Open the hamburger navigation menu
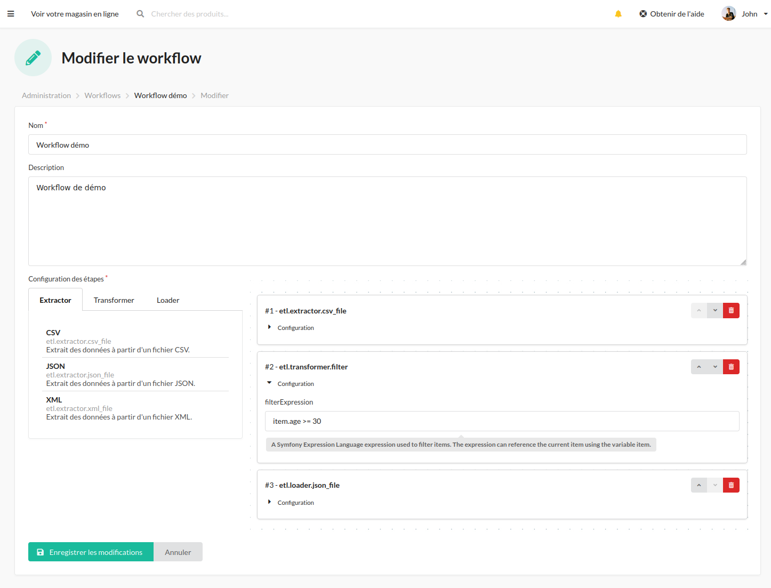771x588 pixels. click(11, 13)
